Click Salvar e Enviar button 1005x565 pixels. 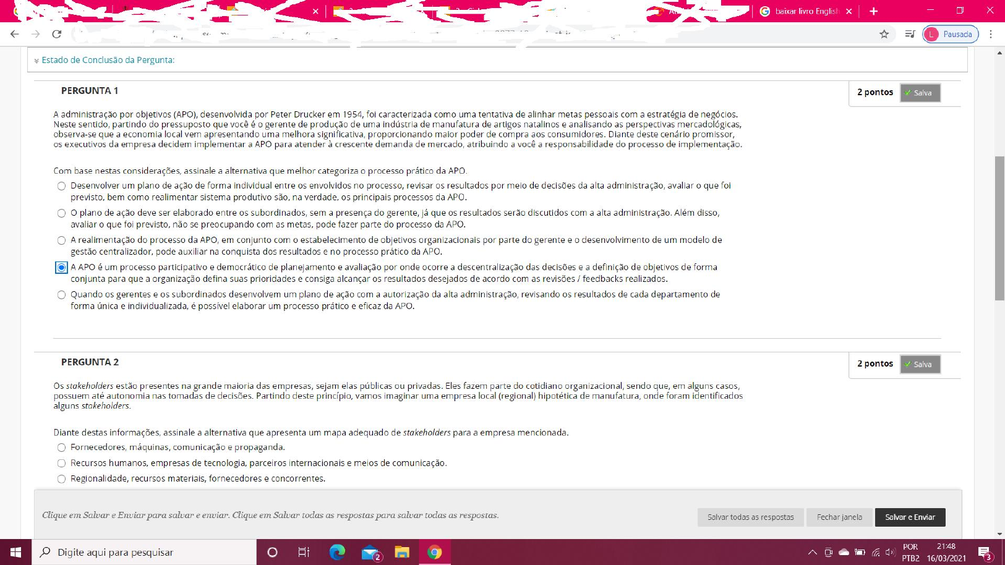coord(910,517)
